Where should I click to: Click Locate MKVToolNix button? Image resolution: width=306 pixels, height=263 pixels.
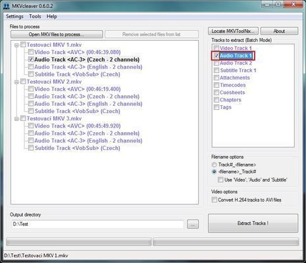pos(233,31)
